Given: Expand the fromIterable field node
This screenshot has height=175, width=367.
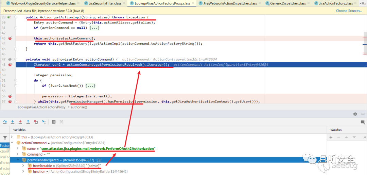Looking at the screenshot, I should 23,166.
